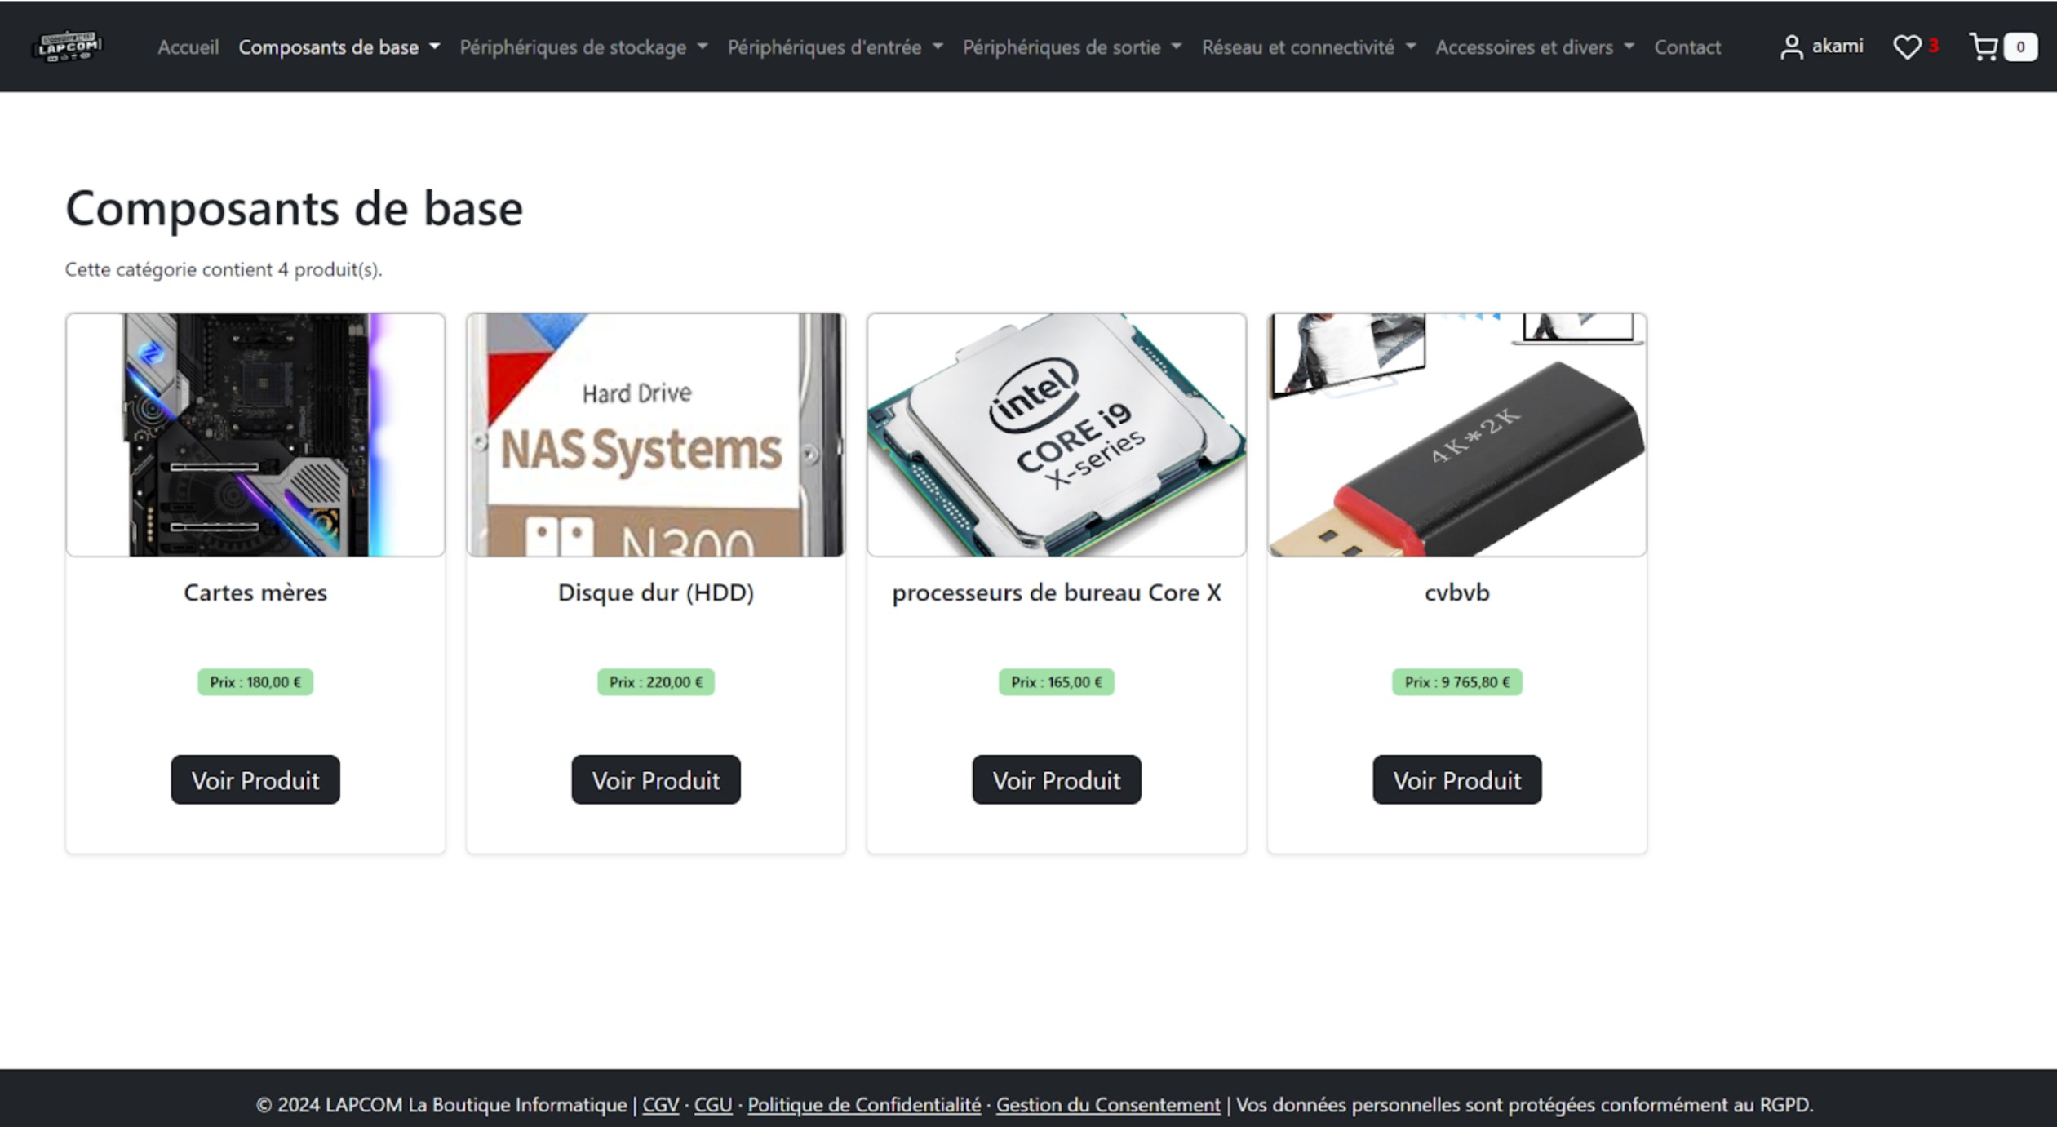This screenshot has height=1127, width=2057.
Task: Open Réseau et connectivité menu
Action: (1307, 47)
